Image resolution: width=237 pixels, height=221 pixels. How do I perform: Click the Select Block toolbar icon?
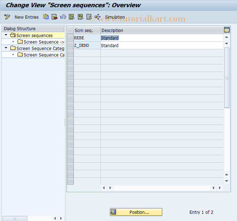(80, 17)
